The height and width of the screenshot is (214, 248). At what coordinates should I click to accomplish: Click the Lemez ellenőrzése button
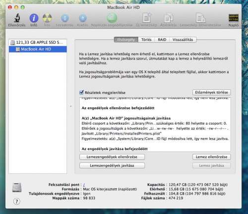[211, 157]
